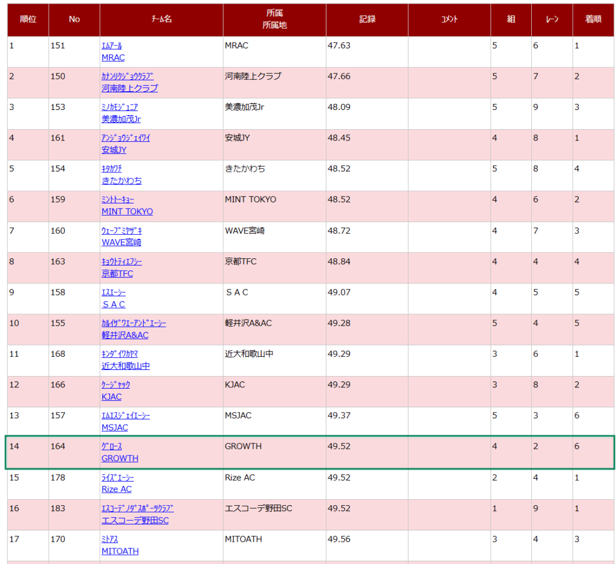Select the record 49.07 cell

coord(368,299)
